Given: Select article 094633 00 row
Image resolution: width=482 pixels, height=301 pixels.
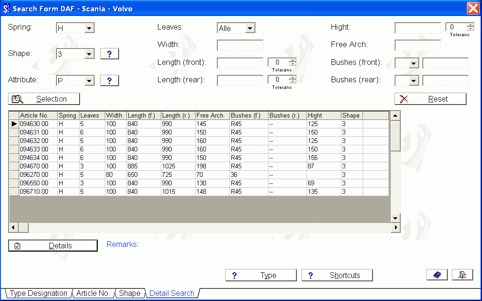Looking at the screenshot, I should point(199,150).
